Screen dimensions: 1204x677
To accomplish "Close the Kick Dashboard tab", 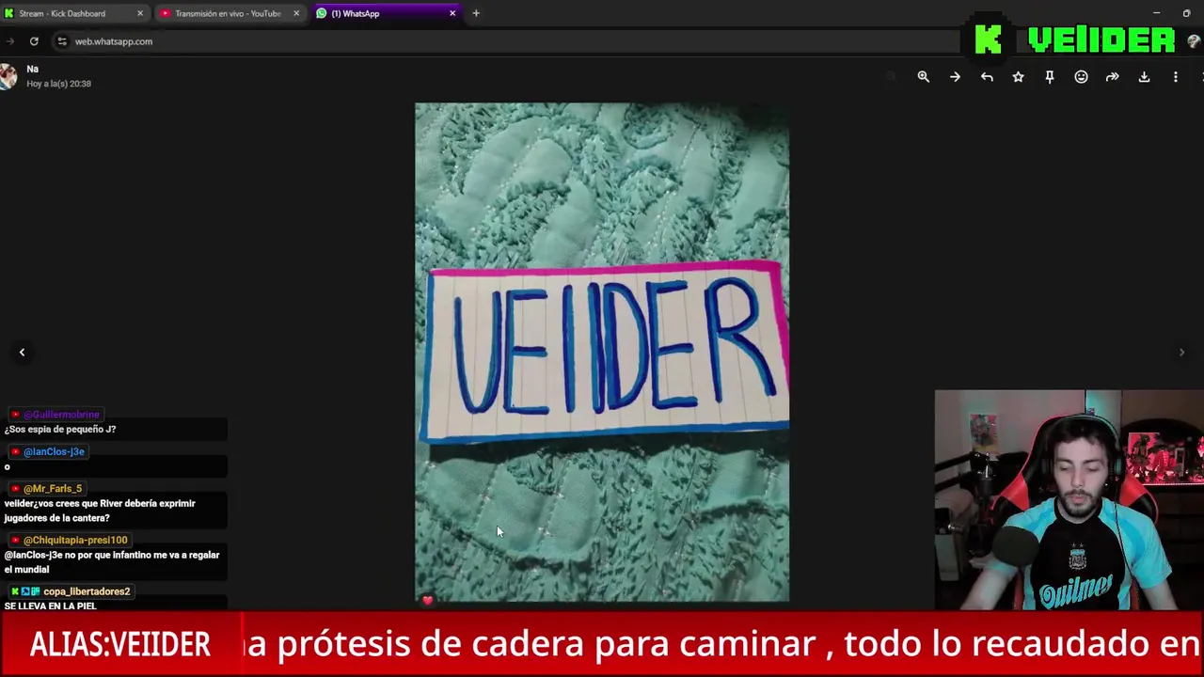I will click(x=140, y=13).
